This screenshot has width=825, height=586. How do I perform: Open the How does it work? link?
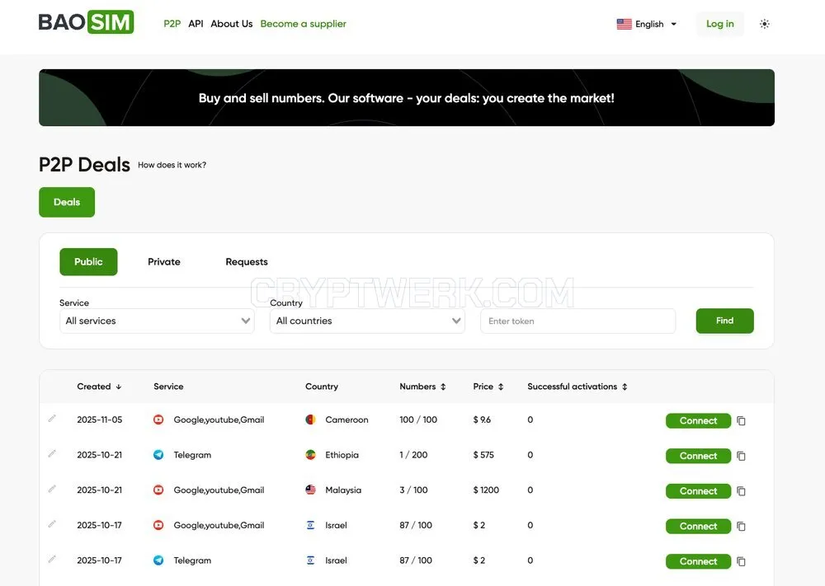172,165
